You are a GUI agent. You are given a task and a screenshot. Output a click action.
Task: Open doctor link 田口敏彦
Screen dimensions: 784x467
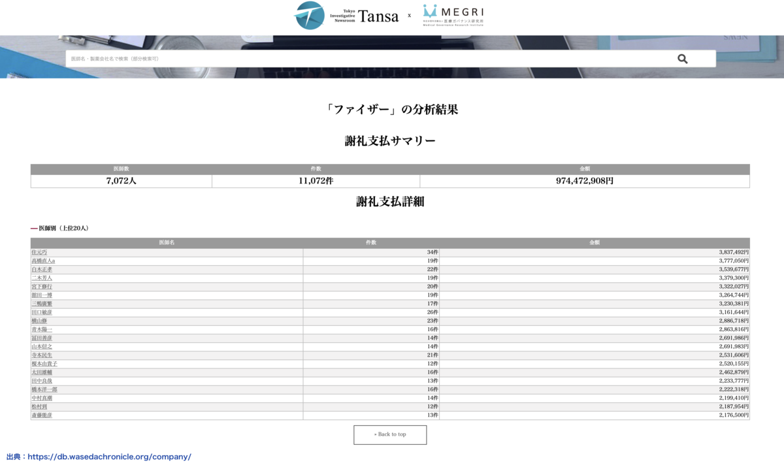point(42,312)
